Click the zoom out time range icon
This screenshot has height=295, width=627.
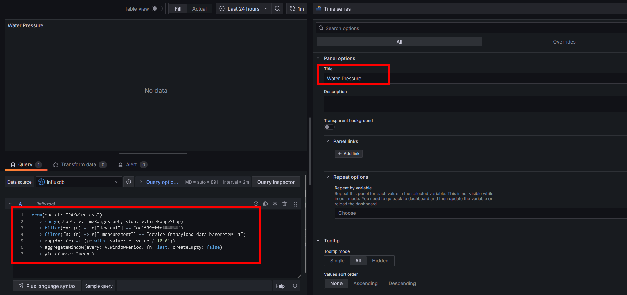click(277, 9)
